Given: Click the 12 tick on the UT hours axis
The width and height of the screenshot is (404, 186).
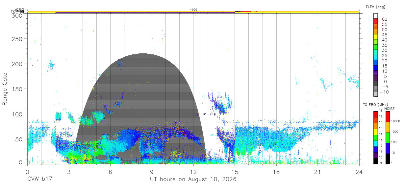Looking at the screenshot, I should pos(193,172).
